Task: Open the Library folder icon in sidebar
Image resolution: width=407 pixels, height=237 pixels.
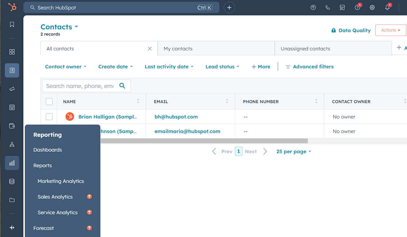Action: point(12,200)
